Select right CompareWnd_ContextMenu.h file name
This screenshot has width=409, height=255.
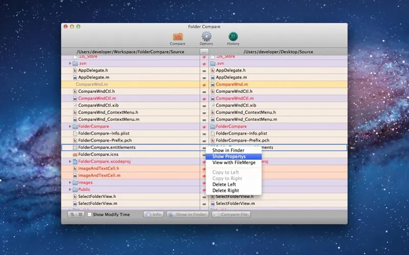[x=246, y=112]
